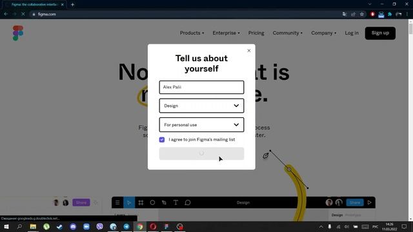Click the blue Share button in mockup toolbar
The image size is (413, 232).
355,202
